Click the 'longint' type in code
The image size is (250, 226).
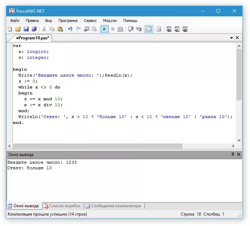(x=37, y=52)
